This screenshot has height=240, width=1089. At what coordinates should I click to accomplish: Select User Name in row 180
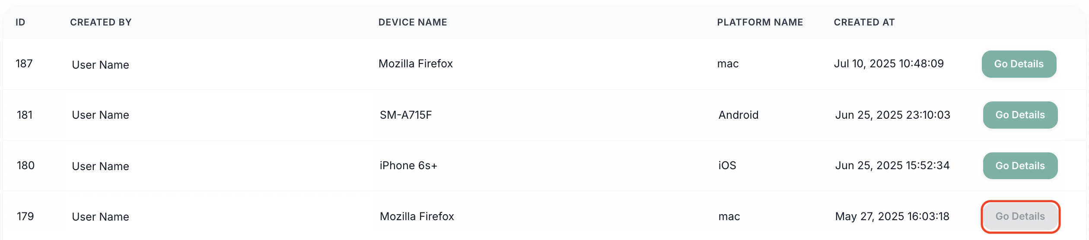100,166
